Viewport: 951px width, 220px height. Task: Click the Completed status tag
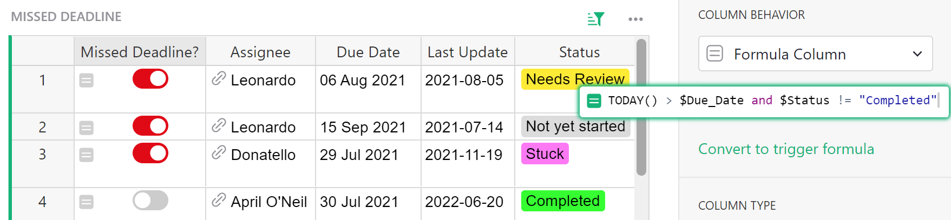tap(562, 201)
